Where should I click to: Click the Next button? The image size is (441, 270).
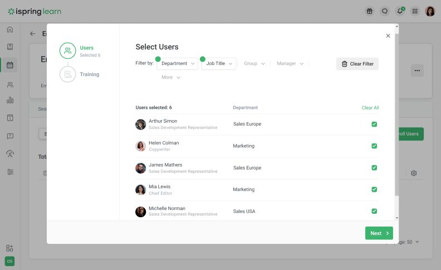(x=379, y=233)
